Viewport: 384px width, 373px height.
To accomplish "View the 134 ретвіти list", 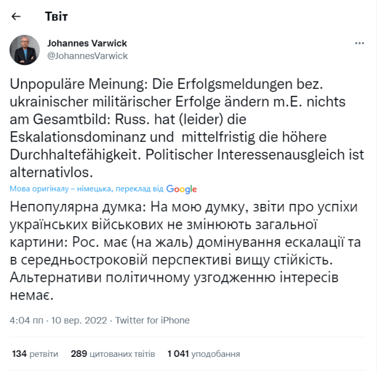I will click(x=35, y=354).
